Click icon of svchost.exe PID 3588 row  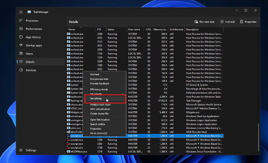click(x=68, y=34)
